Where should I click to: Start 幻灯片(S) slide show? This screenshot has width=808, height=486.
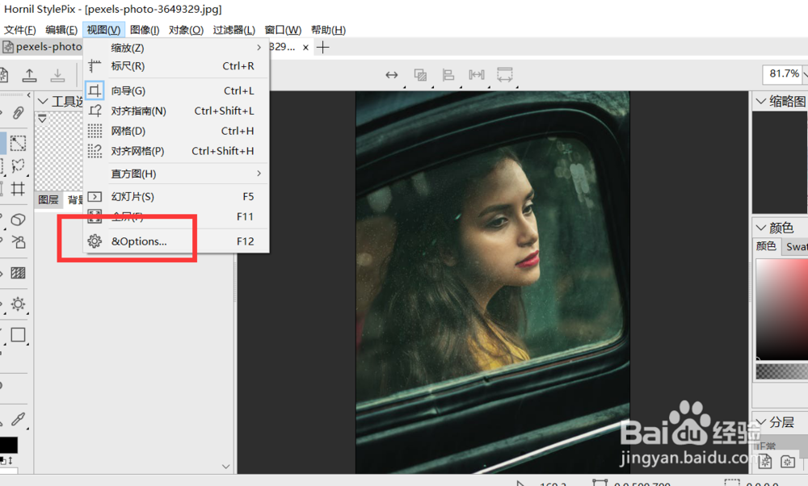[x=176, y=196]
